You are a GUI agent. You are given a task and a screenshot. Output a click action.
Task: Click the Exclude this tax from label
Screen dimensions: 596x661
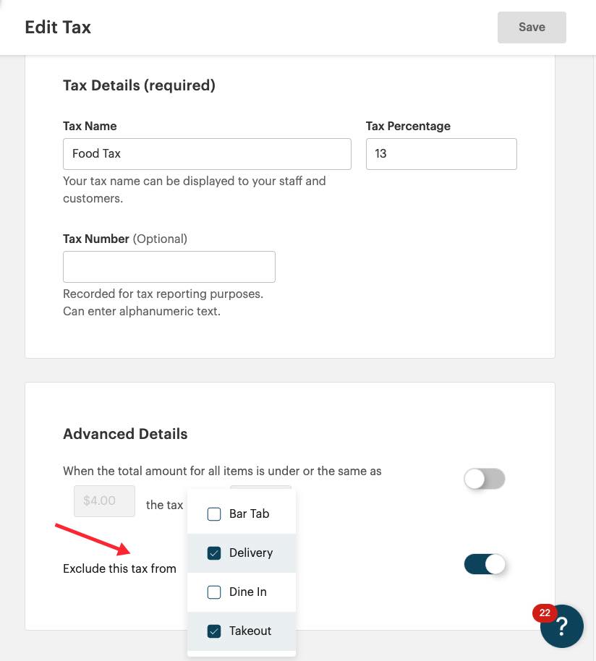(x=119, y=568)
